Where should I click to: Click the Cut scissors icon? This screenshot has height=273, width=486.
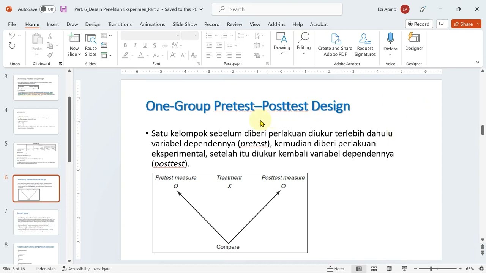pyautogui.click(x=50, y=36)
